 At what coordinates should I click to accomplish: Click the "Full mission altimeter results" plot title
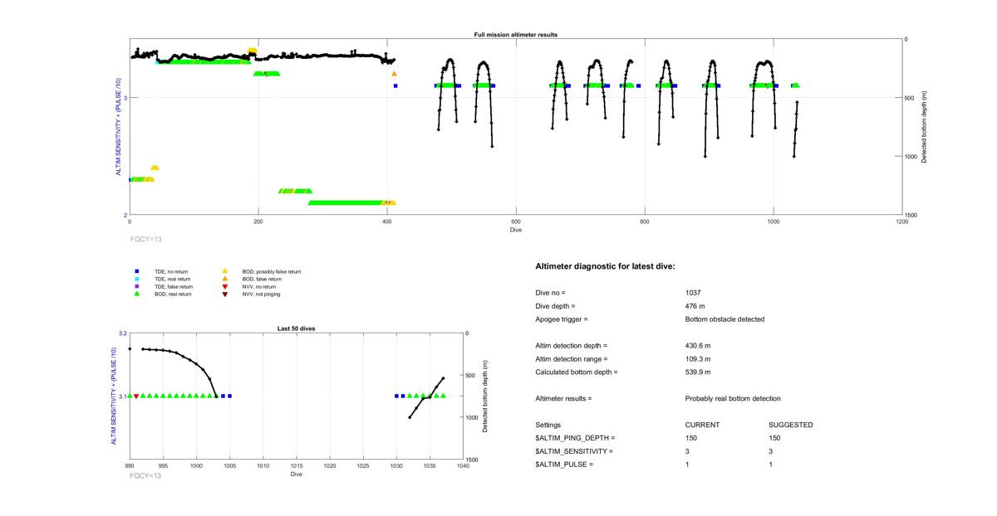click(x=515, y=35)
